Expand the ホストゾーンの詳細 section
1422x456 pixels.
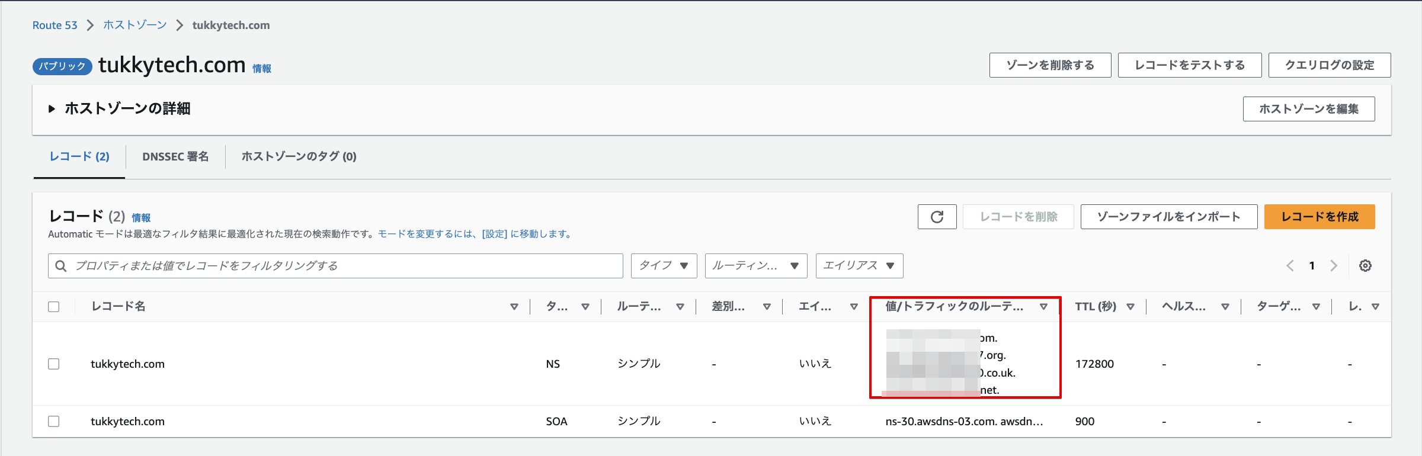coord(52,109)
